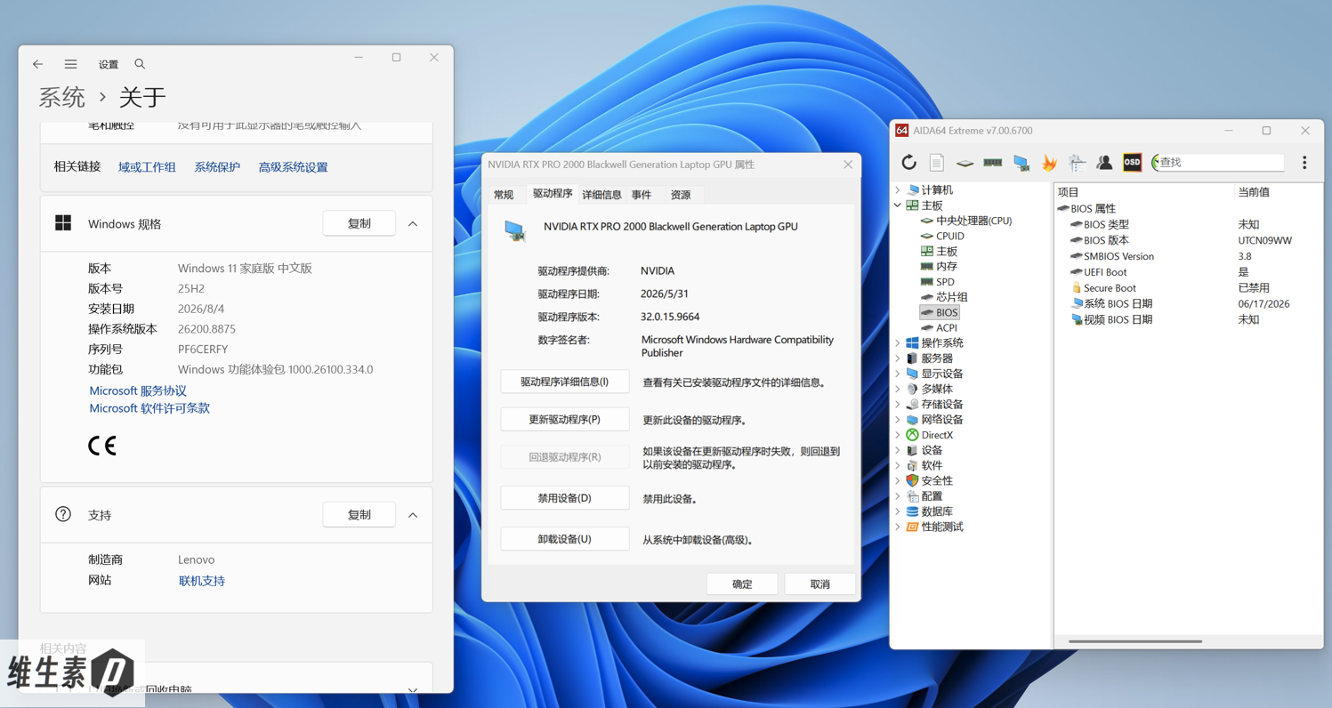Click the GPU device icon in the properties dialog
The height and width of the screenshot is (708, 1332).
[514, 230]
